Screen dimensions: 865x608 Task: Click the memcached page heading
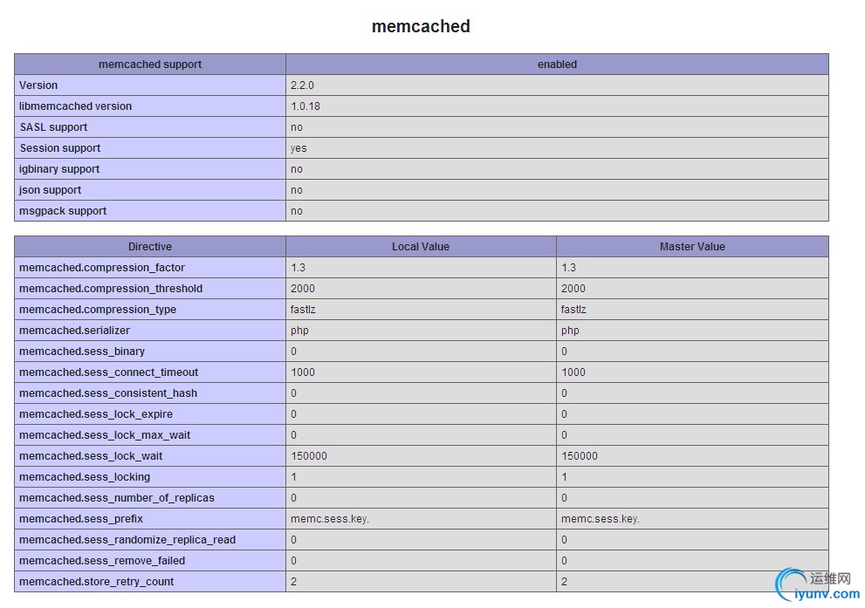[x=421, y=26]
